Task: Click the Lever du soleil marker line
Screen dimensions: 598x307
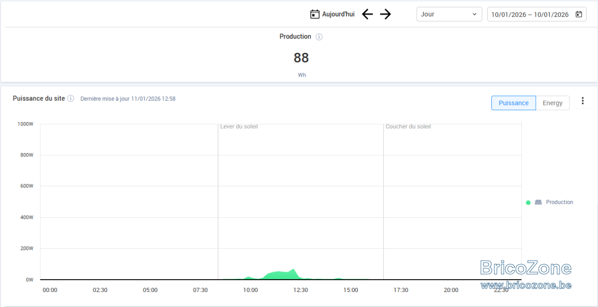Action: [218, 202]
